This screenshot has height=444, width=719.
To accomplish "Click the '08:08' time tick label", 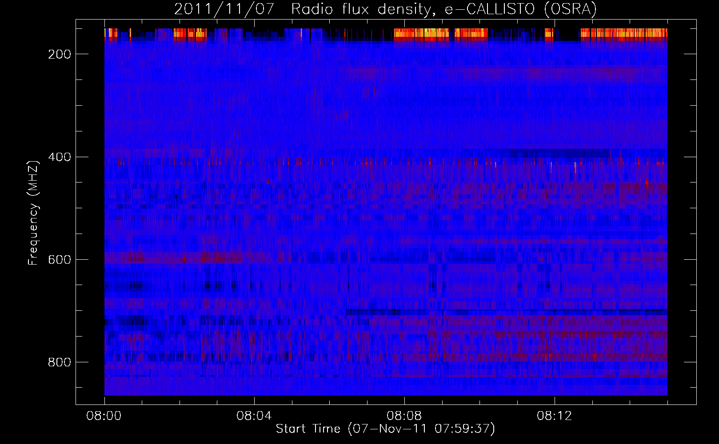I will click(x=404, y=416).
